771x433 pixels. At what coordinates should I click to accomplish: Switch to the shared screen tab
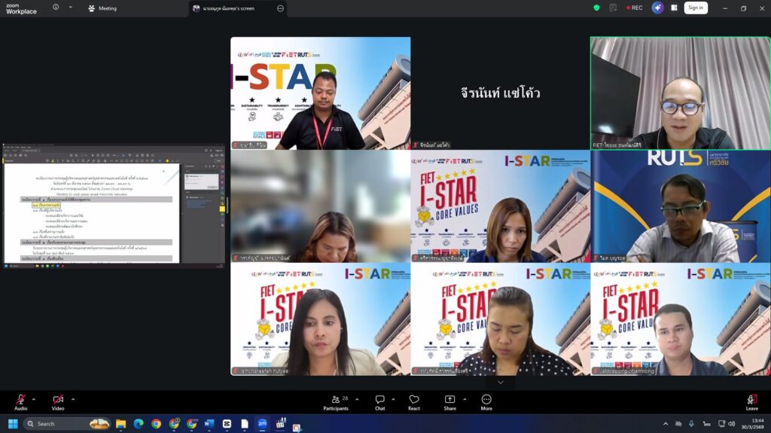click(232, 8)
